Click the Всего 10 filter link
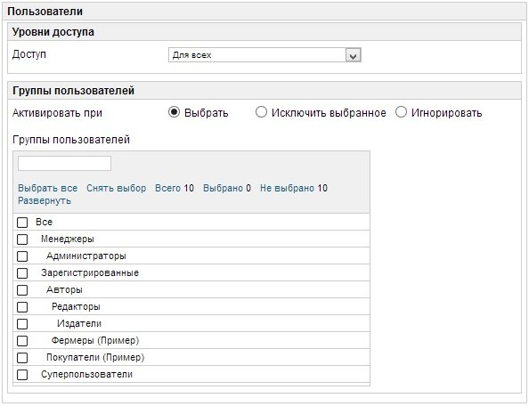The height and width of the screenshot is (406, 529). [x=175, y=188]
